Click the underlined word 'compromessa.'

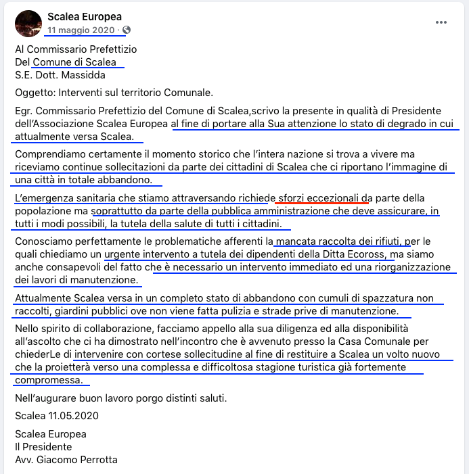(x=49, y=380)
